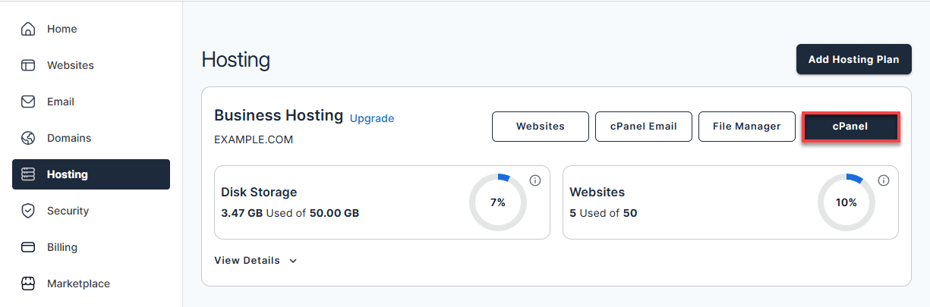Go to Domains in the sidebar

point(69,138)
